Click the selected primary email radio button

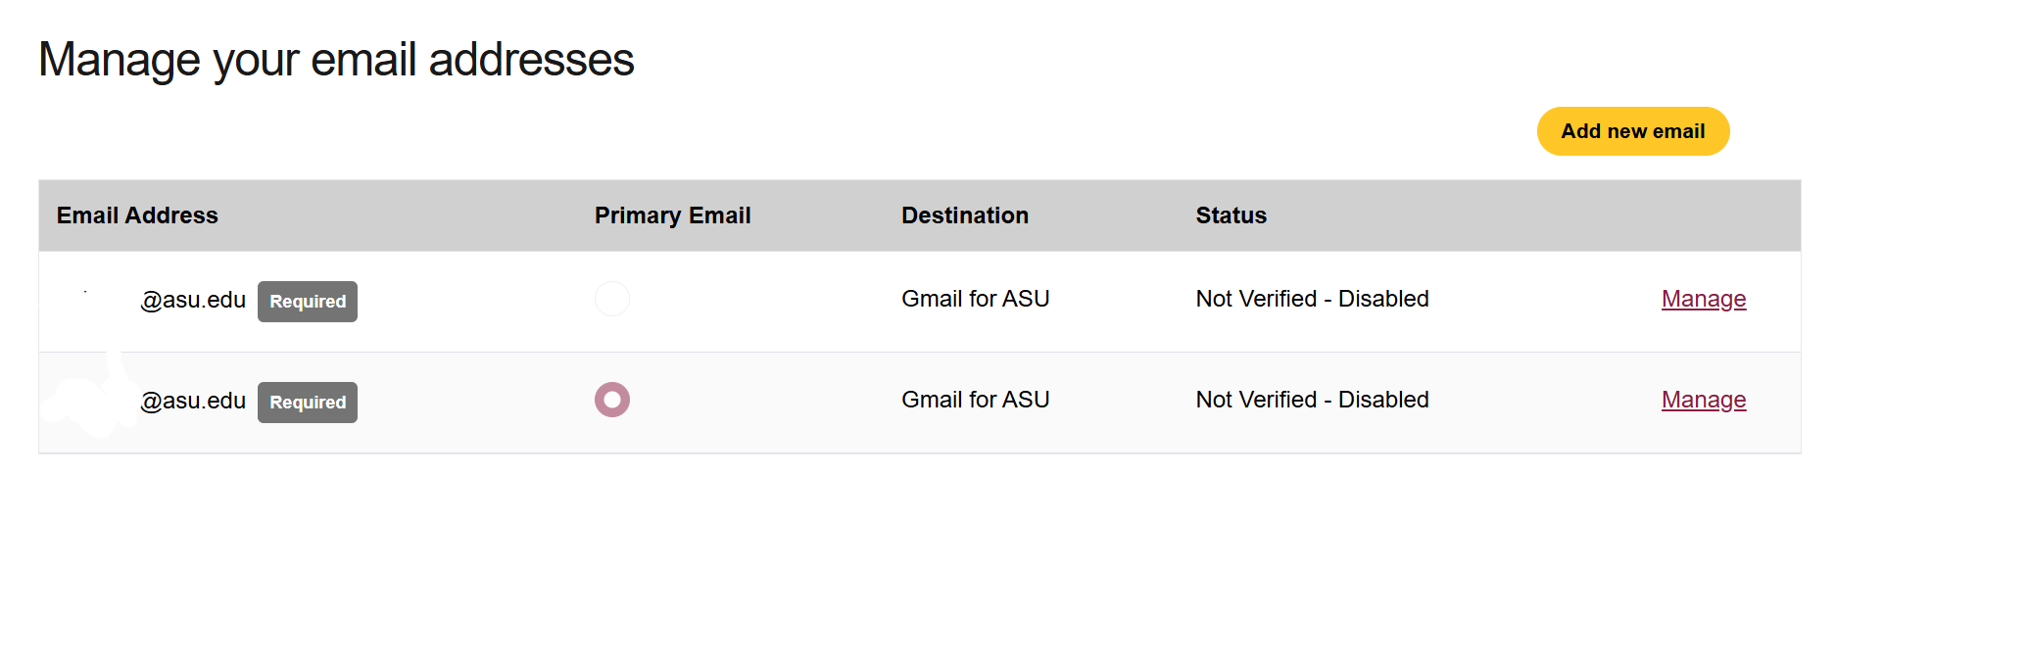pos(612,400)
